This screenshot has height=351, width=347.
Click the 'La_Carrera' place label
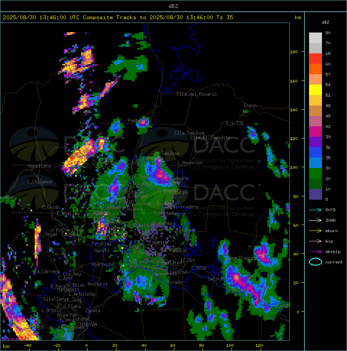pyautogui.click(x=47, y=271)
